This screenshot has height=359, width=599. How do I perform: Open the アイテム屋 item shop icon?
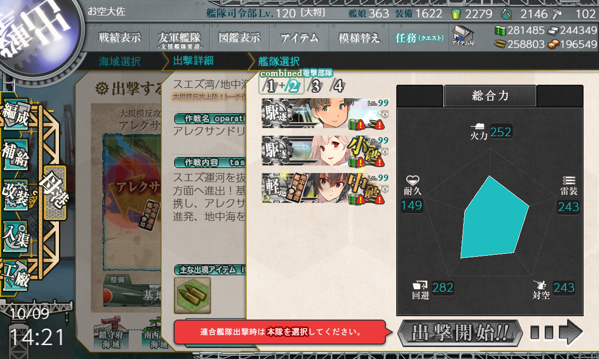[463, 35]
